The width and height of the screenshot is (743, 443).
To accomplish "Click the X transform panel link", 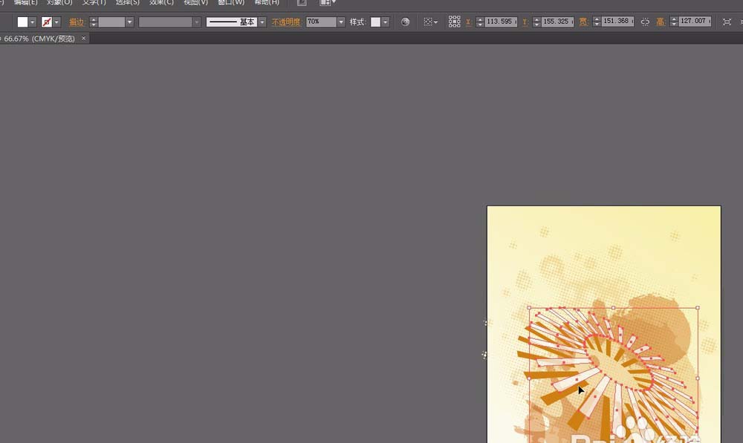I will click(468, 22).
